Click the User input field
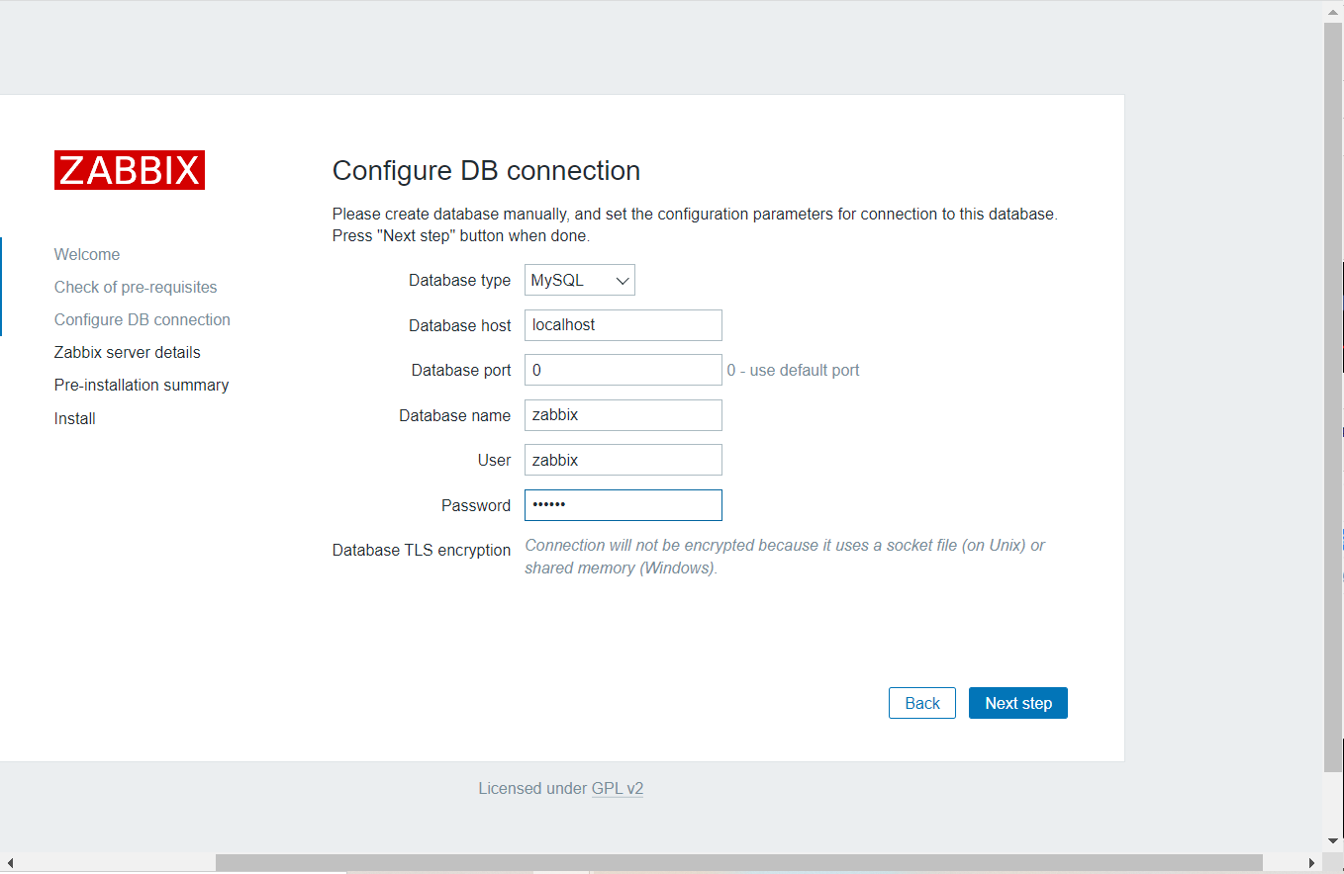The image size is (1344, 874). [x=623, y=460]
